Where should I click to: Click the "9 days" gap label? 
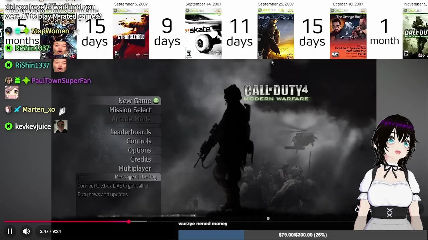[x=167, y=32]
